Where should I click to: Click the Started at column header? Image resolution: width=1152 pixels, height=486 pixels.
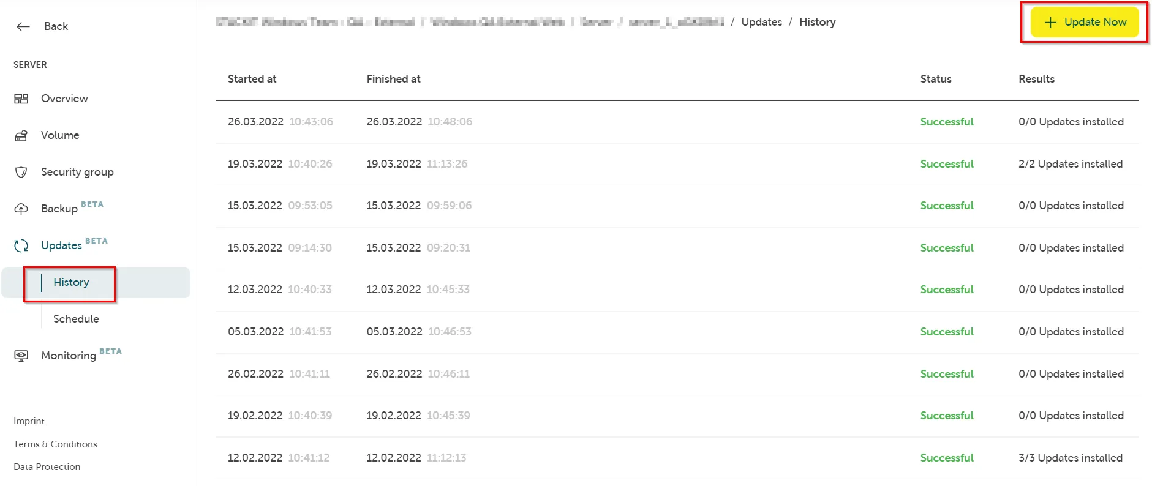pyautogui.click(x=252, y=78)
